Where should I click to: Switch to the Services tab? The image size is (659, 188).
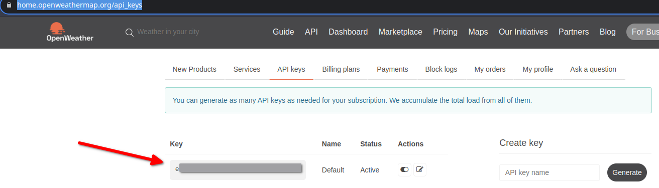click(x=247, y=69)
